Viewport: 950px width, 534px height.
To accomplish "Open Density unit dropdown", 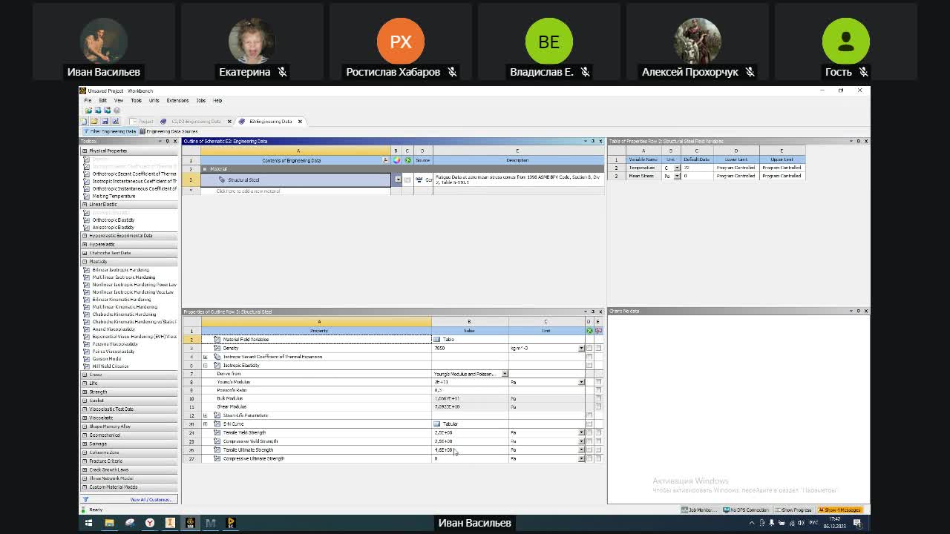I will pos(581,348).
